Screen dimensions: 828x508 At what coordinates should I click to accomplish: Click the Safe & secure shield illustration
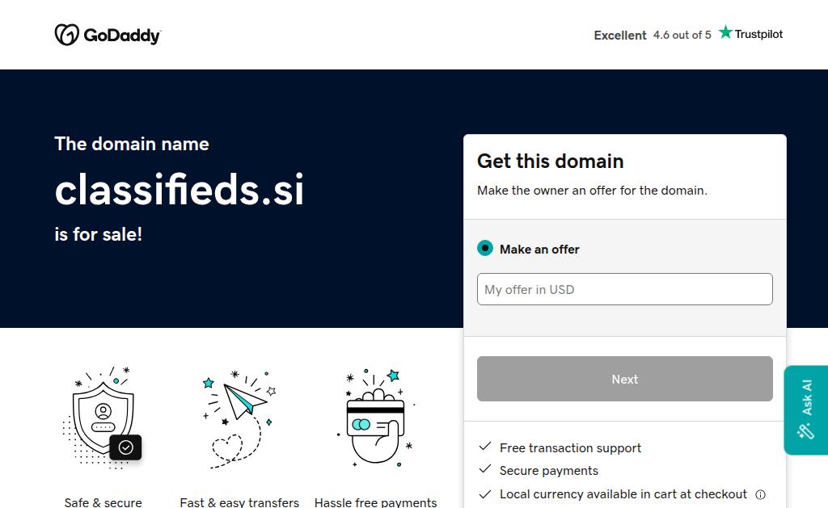pyautogui.click(x=103, y=417)
